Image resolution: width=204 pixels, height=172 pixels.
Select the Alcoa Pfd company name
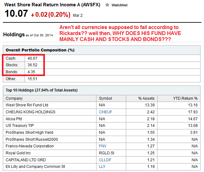14,119
